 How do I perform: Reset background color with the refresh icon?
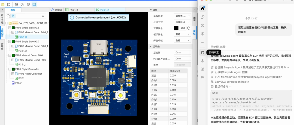(189, 28)
